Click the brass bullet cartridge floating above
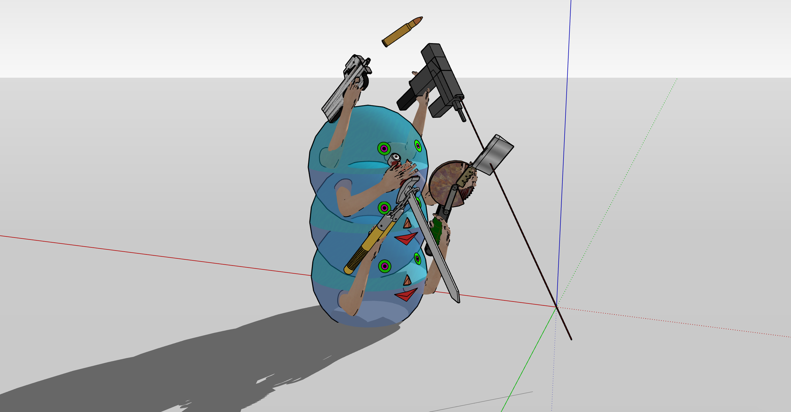 [402, 31]
